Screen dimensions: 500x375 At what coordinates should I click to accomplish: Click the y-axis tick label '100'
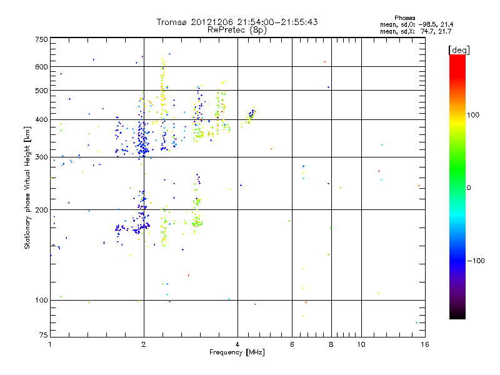41,301
